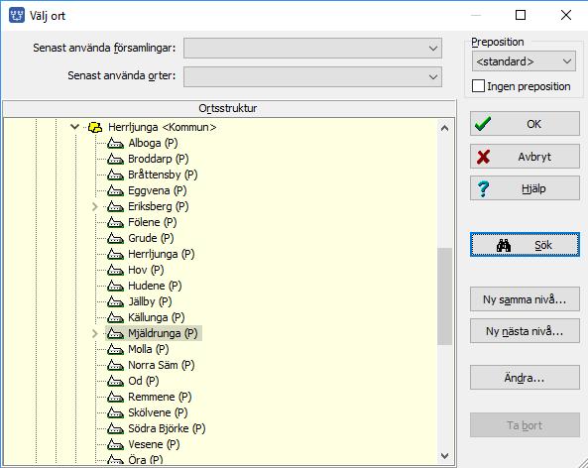Screen dimensions: 588x468
Task: Click the Sök search button
Action: (x=525, y=245)
